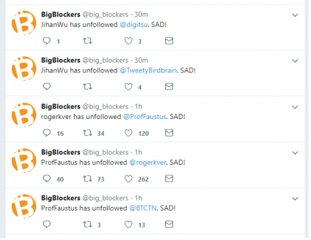Screen dimensions: 311x240
Task: Open BigBlockers avatar on the first tweet
Action: pos(24,23)
